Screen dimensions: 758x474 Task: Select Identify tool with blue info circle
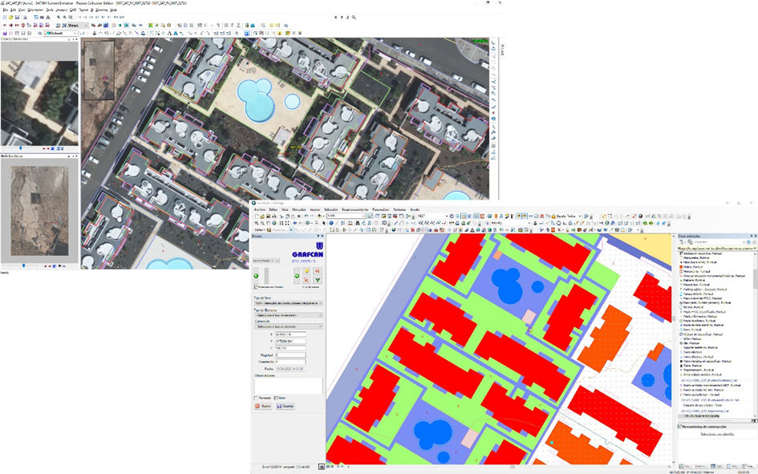331,223
